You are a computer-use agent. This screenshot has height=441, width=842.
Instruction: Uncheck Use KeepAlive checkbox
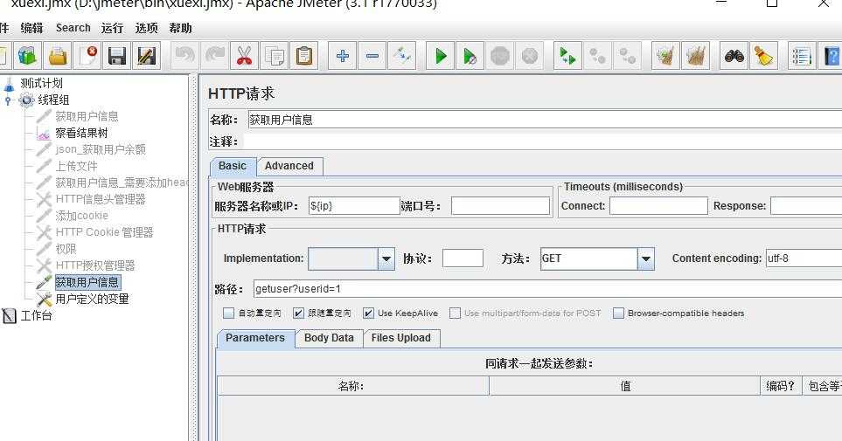[368, 313]
